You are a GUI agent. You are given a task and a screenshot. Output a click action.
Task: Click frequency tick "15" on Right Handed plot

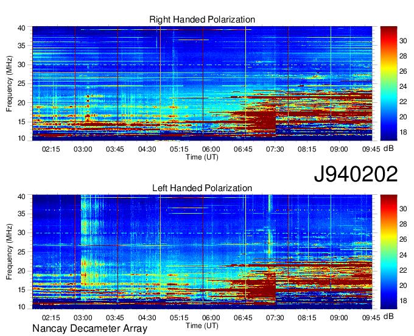point(21,122)
